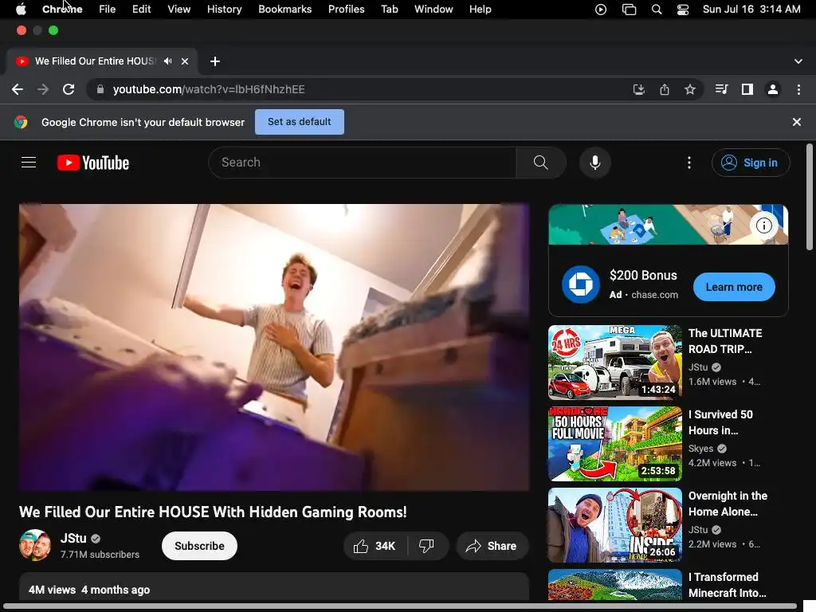
Task: Expand the tab search chevron
Action: (x=798, y=61)
